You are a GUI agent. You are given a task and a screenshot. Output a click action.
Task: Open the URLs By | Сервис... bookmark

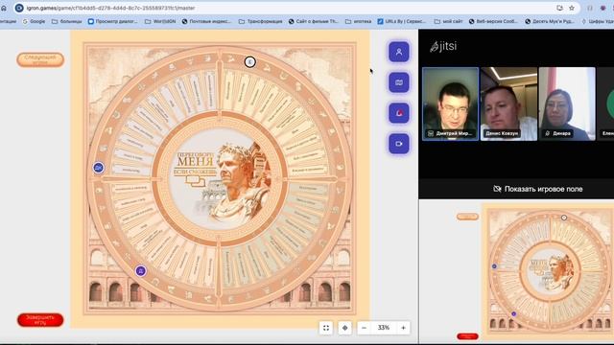[x=402, y=21]
